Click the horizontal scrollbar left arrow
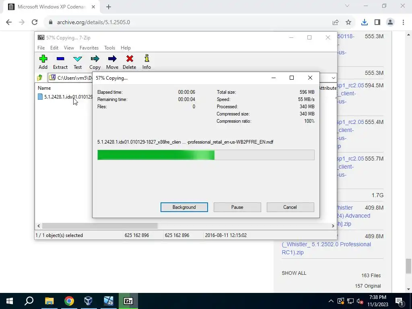The image size is (412, 309). (x=39, y=226)
